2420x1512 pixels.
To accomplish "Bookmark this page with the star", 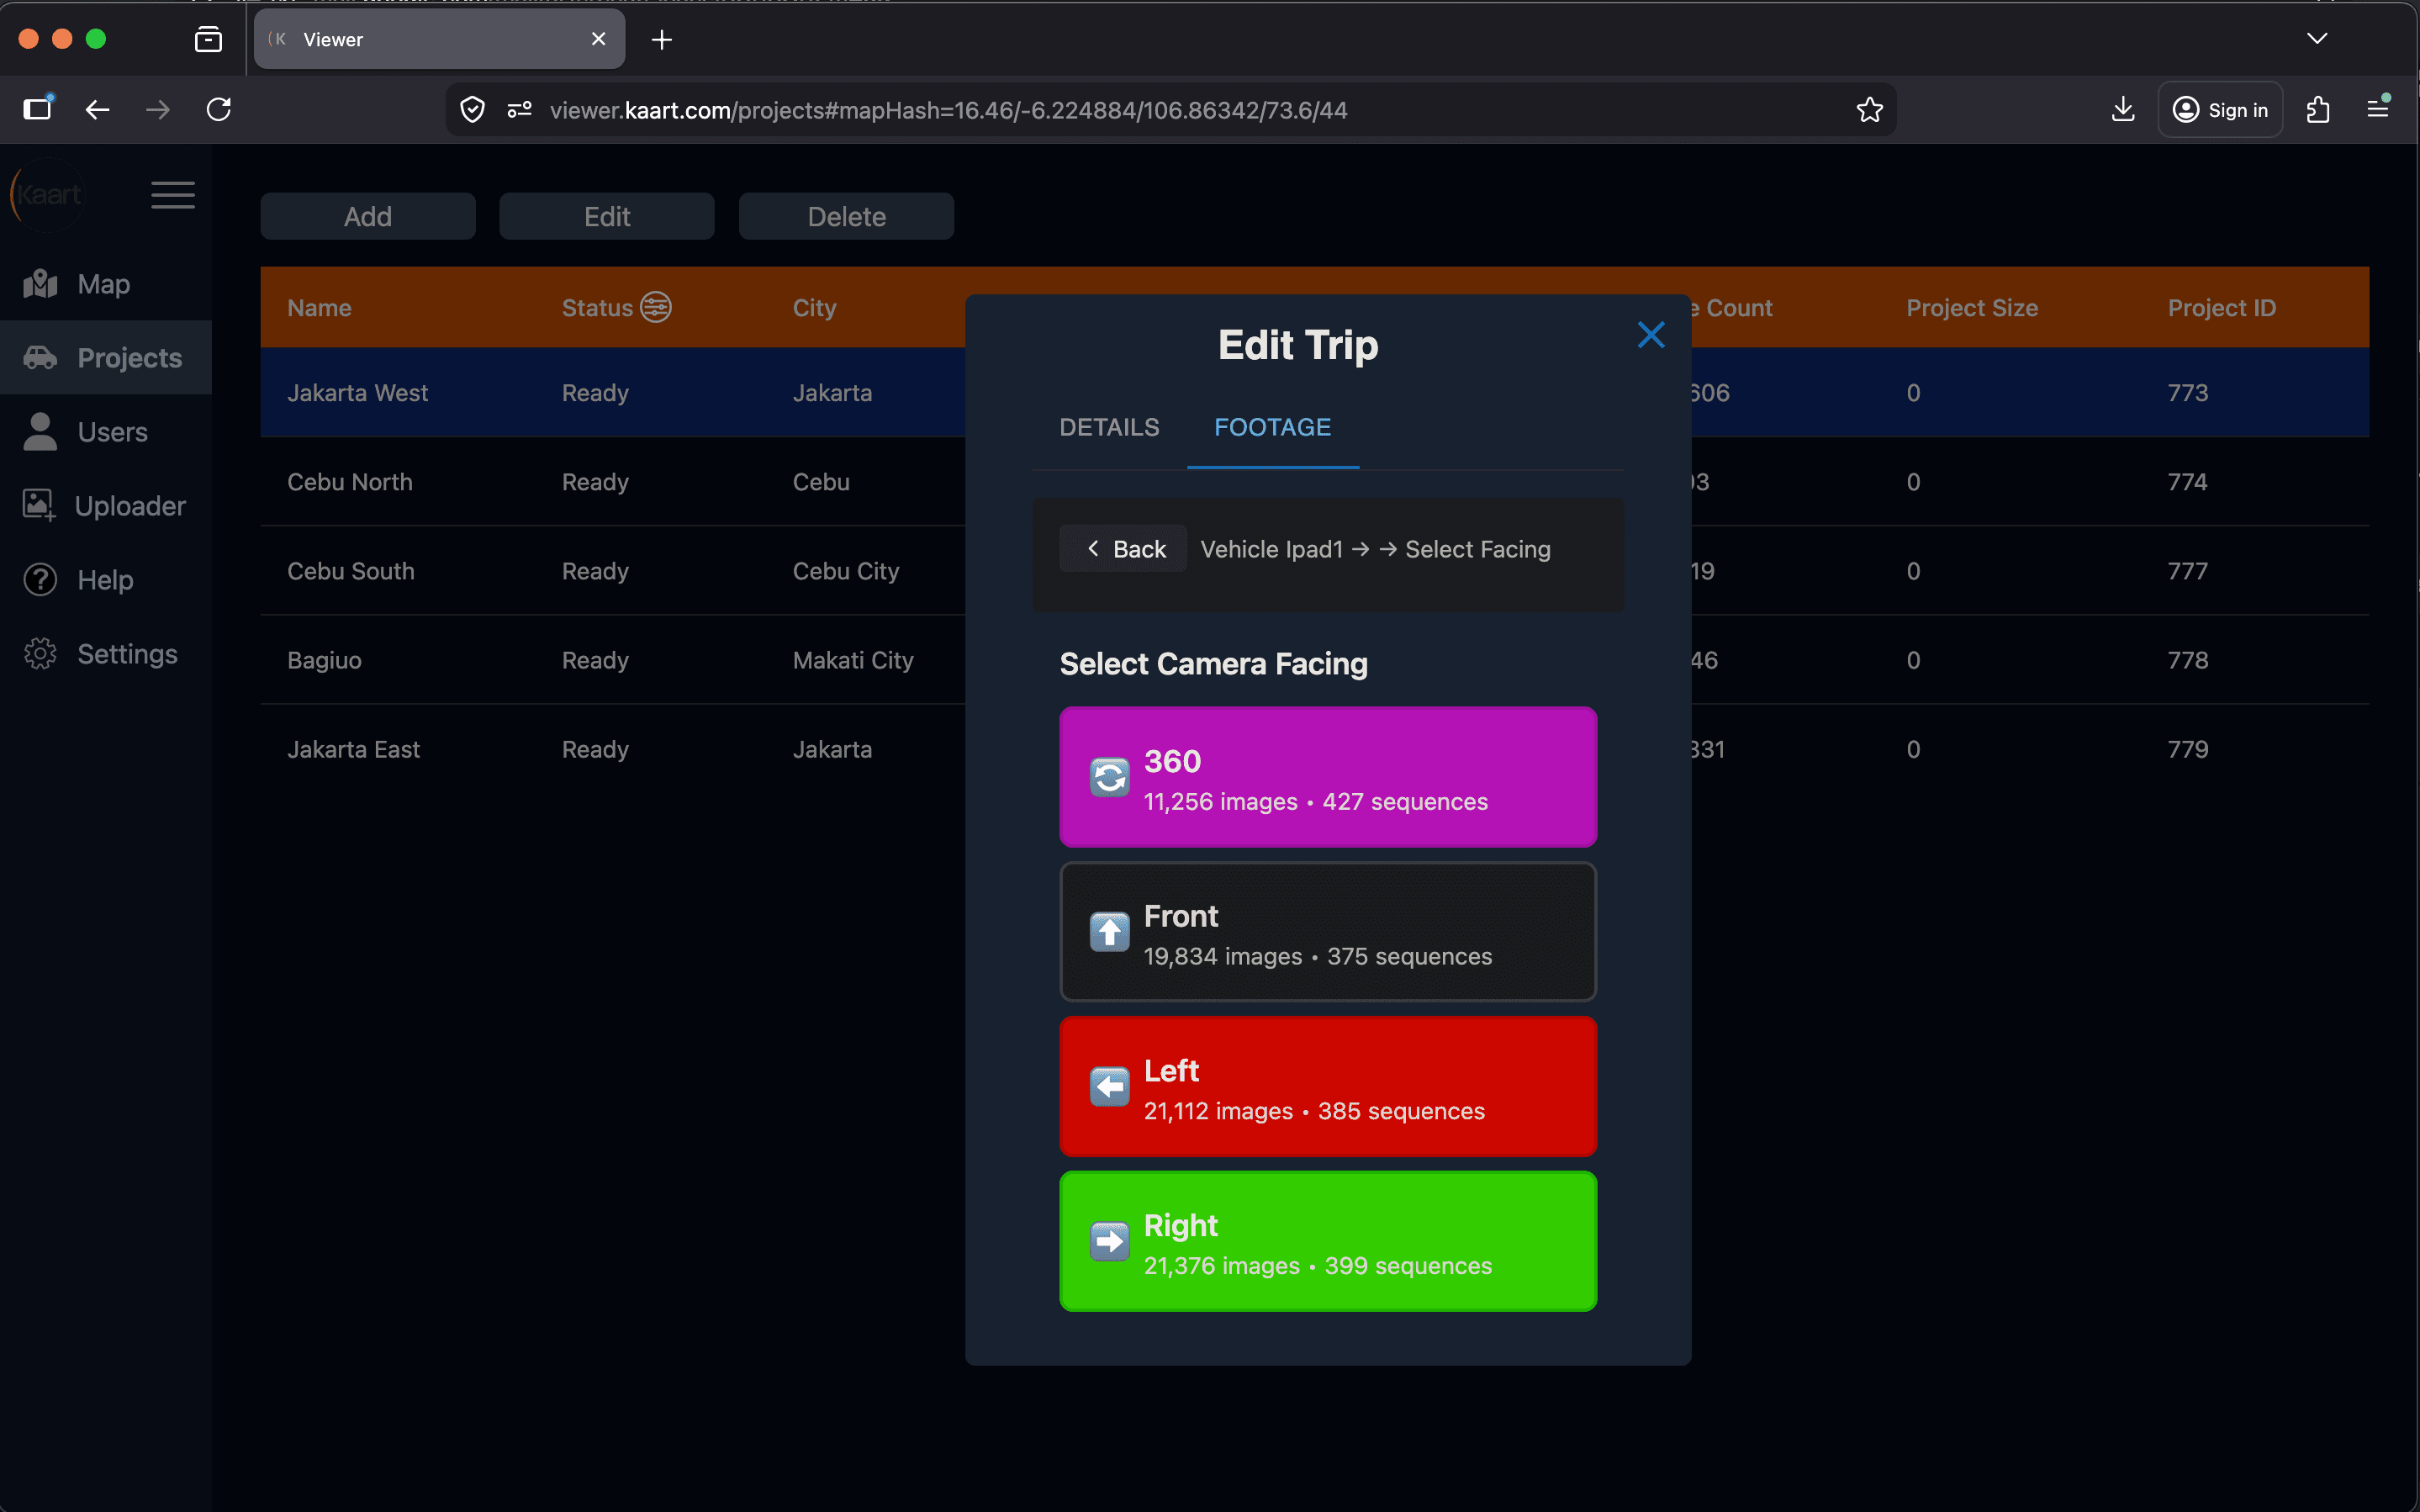I will (1869, 109).
